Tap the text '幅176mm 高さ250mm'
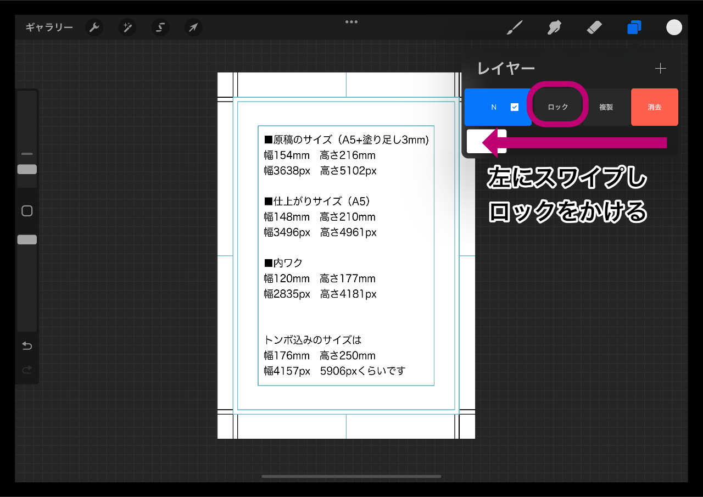Image resolution: width=703 pixels, height=497 pixels. 320,355
